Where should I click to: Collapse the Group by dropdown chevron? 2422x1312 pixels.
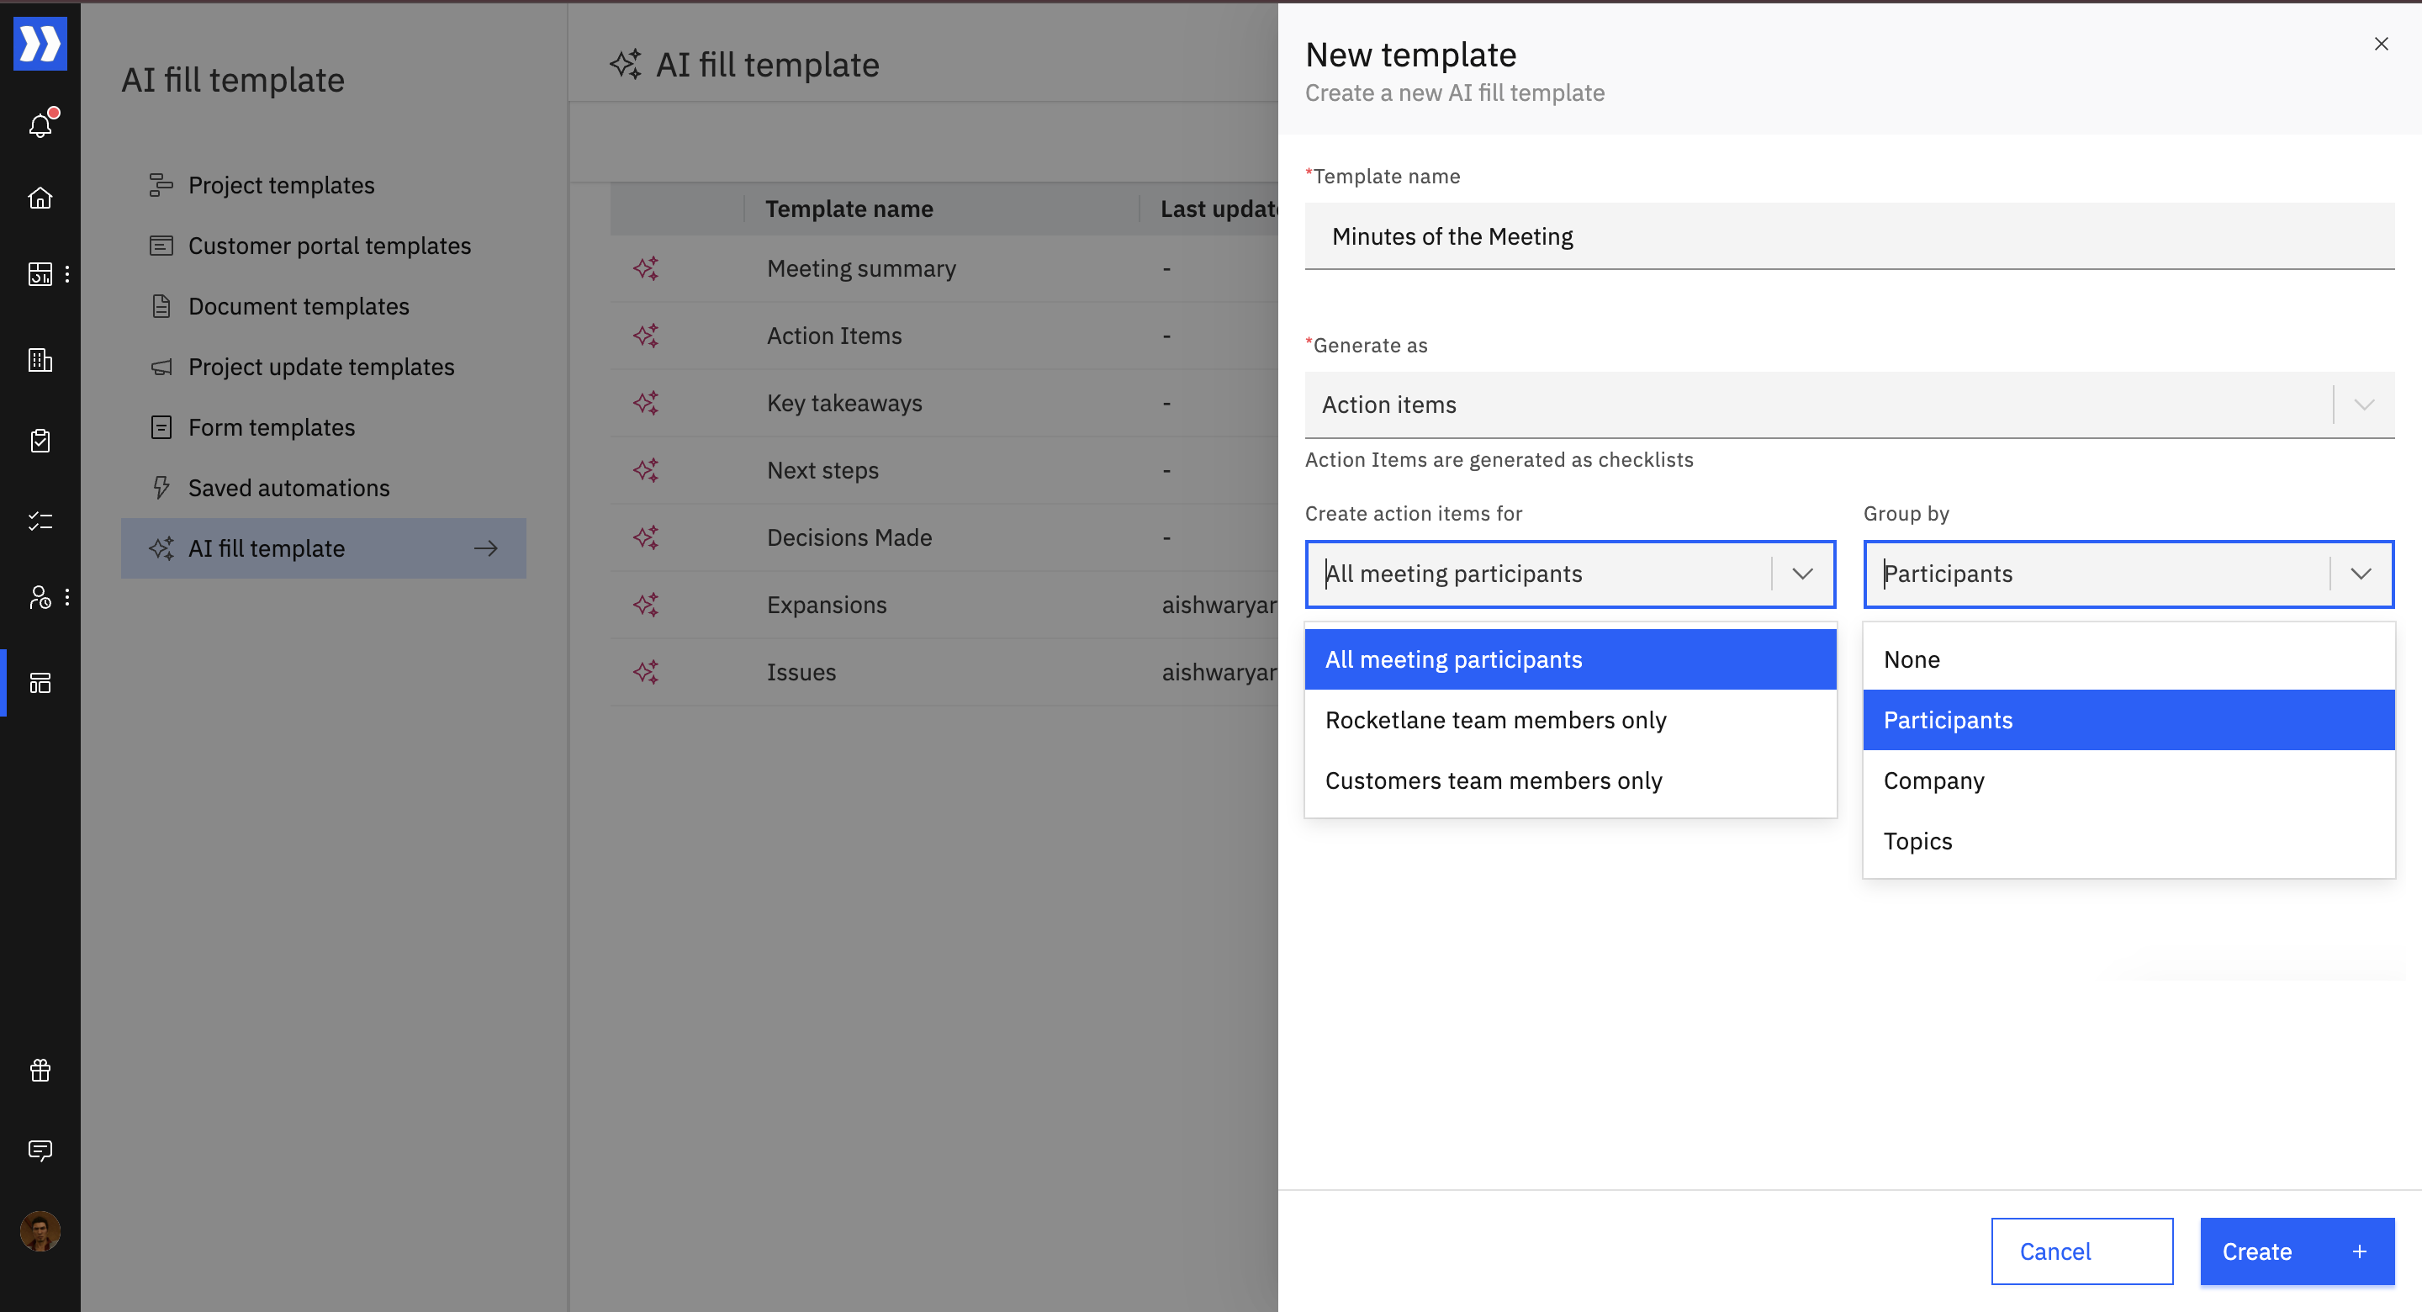pos(2361,574)
